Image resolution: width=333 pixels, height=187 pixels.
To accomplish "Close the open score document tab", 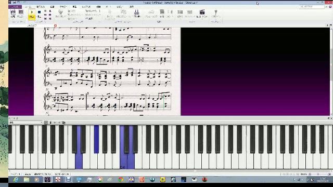I will pos(55,25).
